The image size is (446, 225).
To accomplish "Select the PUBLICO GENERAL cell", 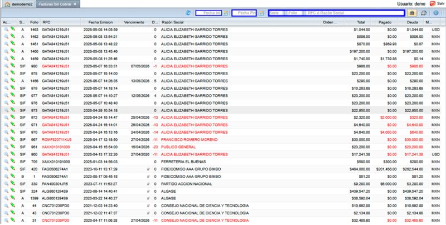I will (178, 147).
